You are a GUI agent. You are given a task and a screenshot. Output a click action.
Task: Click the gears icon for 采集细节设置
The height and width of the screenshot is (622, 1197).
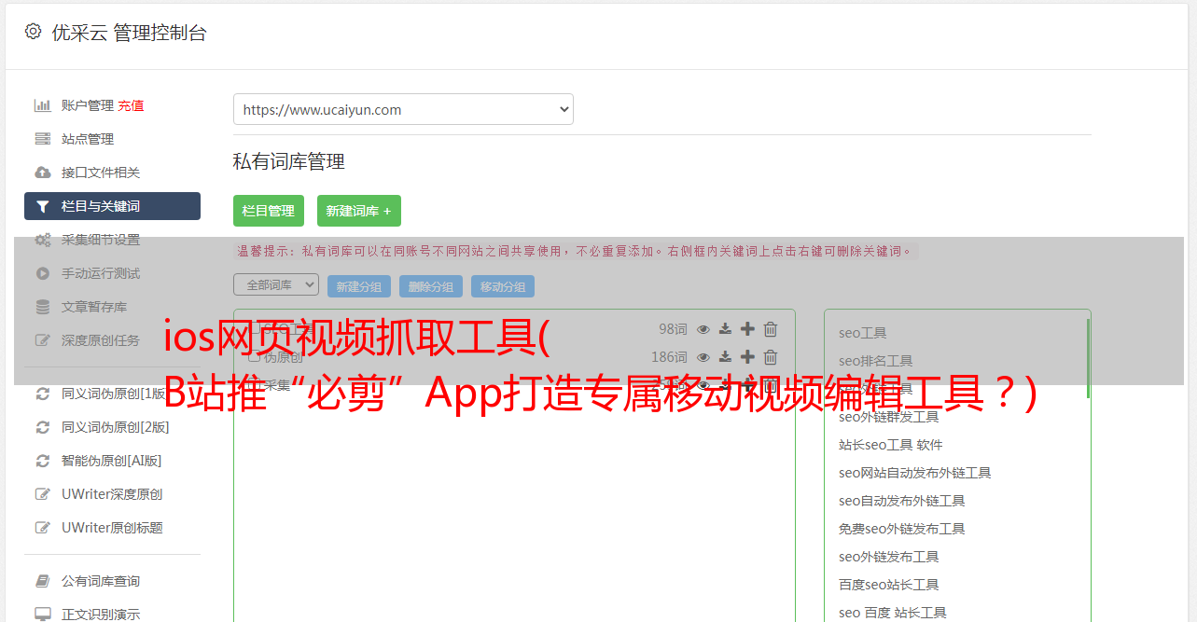[43, 240]
